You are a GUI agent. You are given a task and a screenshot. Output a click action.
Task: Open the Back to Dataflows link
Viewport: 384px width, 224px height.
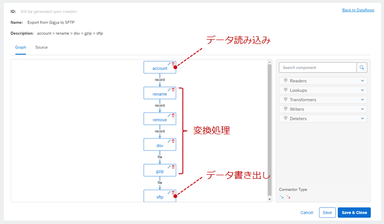click(358, 10)
